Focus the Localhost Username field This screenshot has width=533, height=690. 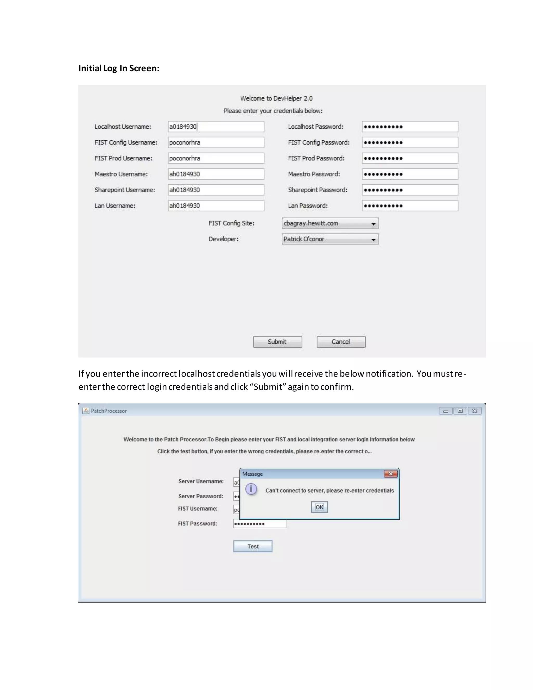click(x=216, y=127)
